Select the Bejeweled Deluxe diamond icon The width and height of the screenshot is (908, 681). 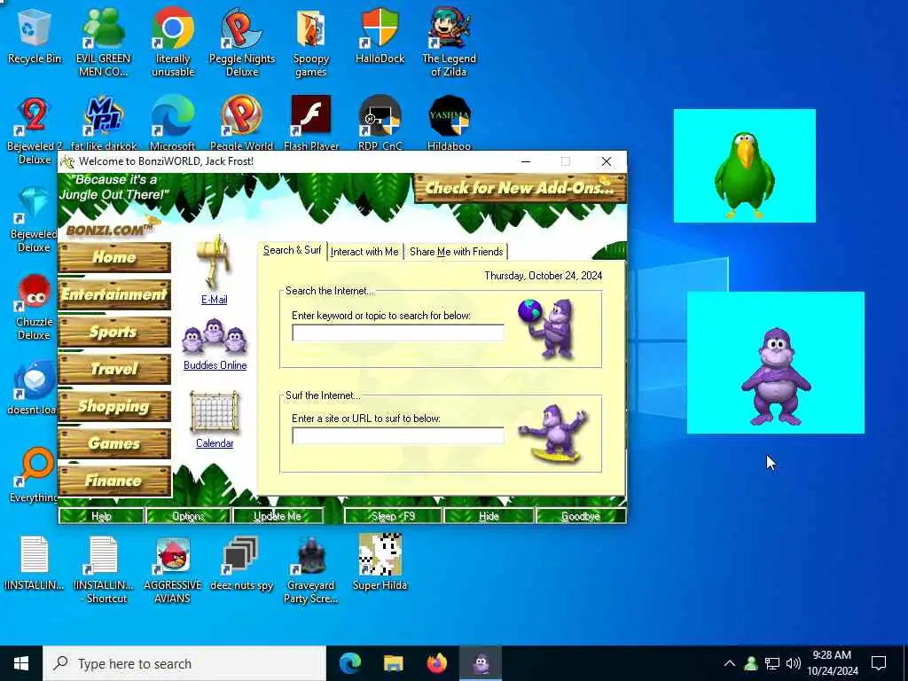pyautogui.click(x=35, y=219)
